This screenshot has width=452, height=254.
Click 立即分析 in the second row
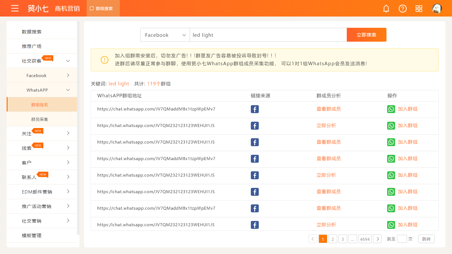point(326,125)
